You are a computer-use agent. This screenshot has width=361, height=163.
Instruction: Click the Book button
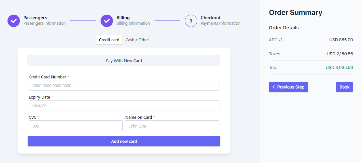(344, 87)
